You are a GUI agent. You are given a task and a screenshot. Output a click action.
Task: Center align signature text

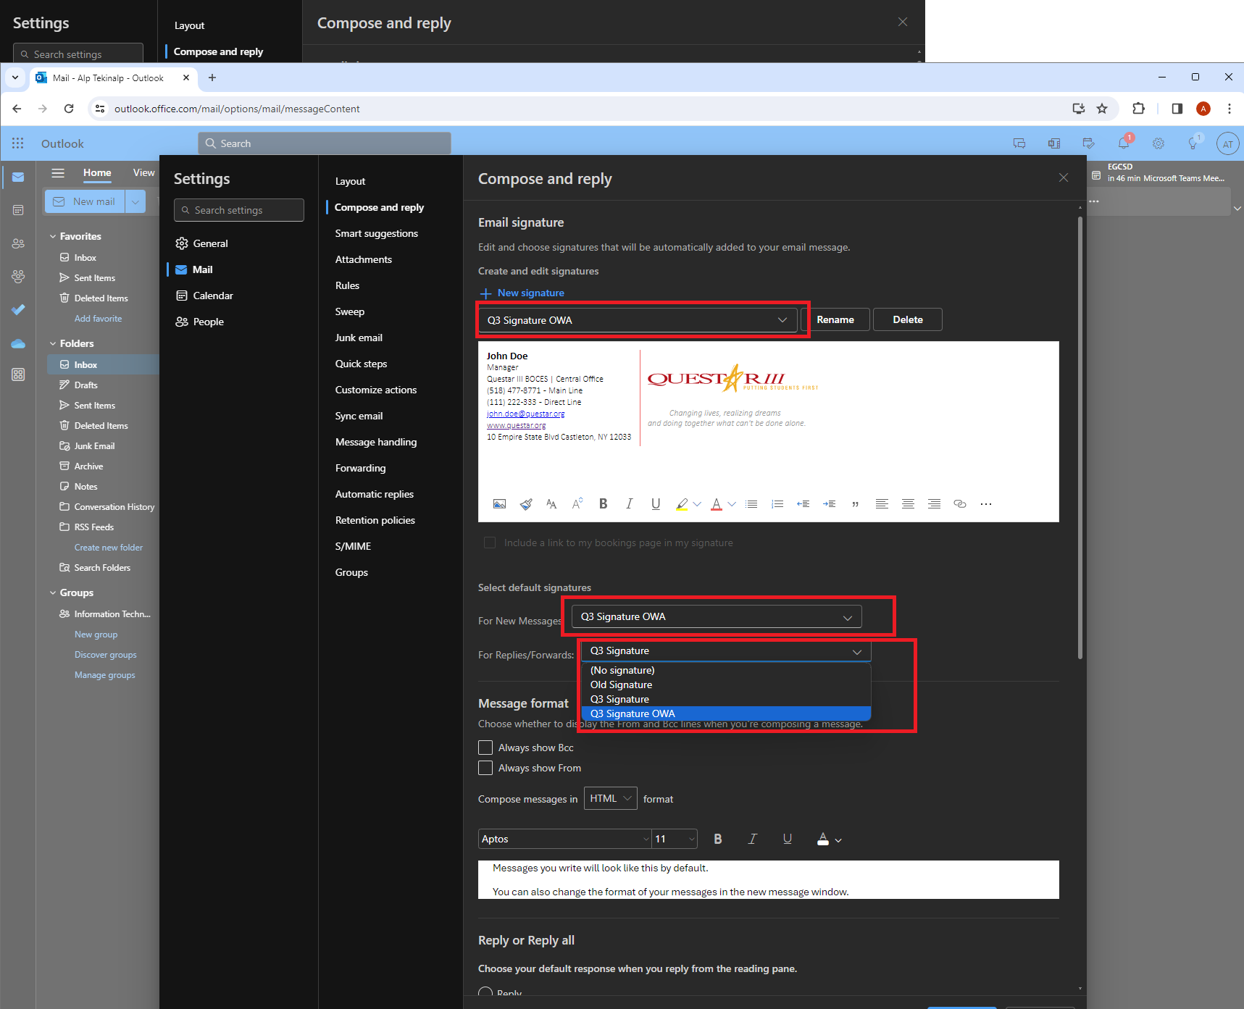click(x=908, y=504)
